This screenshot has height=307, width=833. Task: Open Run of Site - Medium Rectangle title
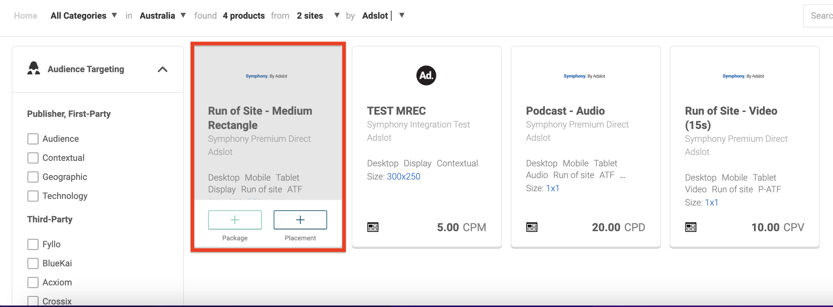[260, 118]
